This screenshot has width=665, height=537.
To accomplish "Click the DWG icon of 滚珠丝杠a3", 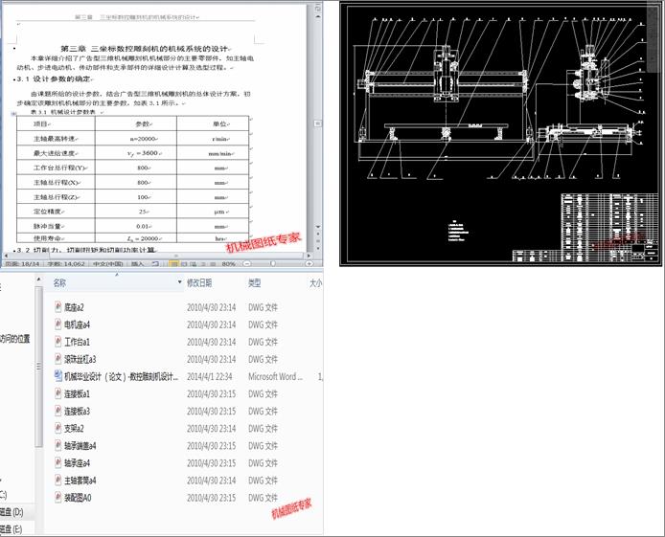I will tap(58, 359).
